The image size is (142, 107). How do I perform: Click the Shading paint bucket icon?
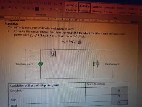(51, 9)
